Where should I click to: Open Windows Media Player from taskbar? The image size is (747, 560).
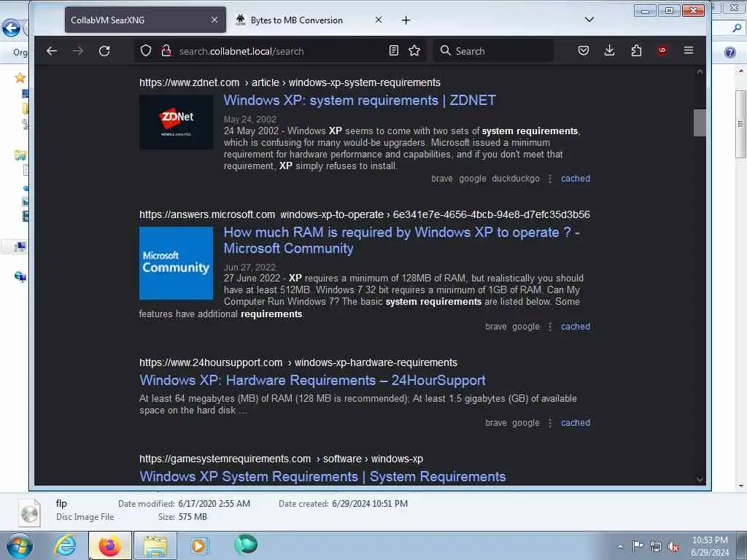point(198,545)
